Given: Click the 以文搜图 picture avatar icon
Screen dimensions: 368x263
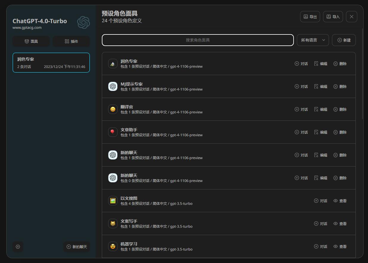Looking at the screenshot, I should [x=113, y=201].
